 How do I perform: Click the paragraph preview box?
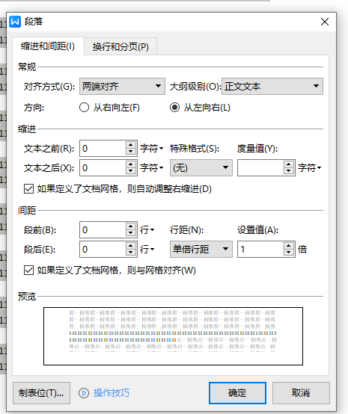tap(173, 336)
